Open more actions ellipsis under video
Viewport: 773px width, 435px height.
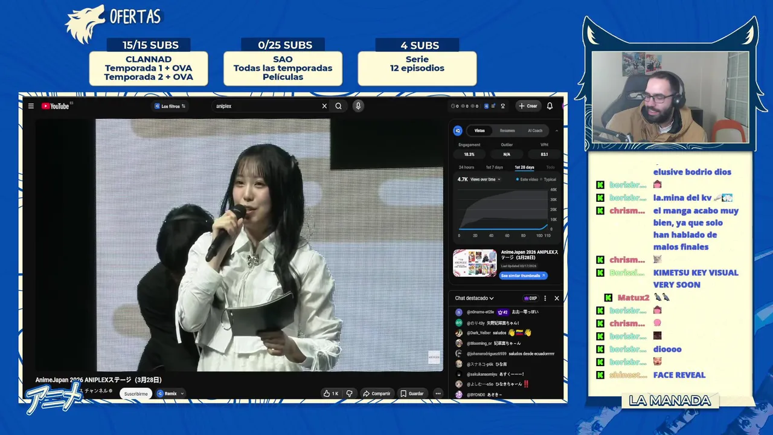438,394
